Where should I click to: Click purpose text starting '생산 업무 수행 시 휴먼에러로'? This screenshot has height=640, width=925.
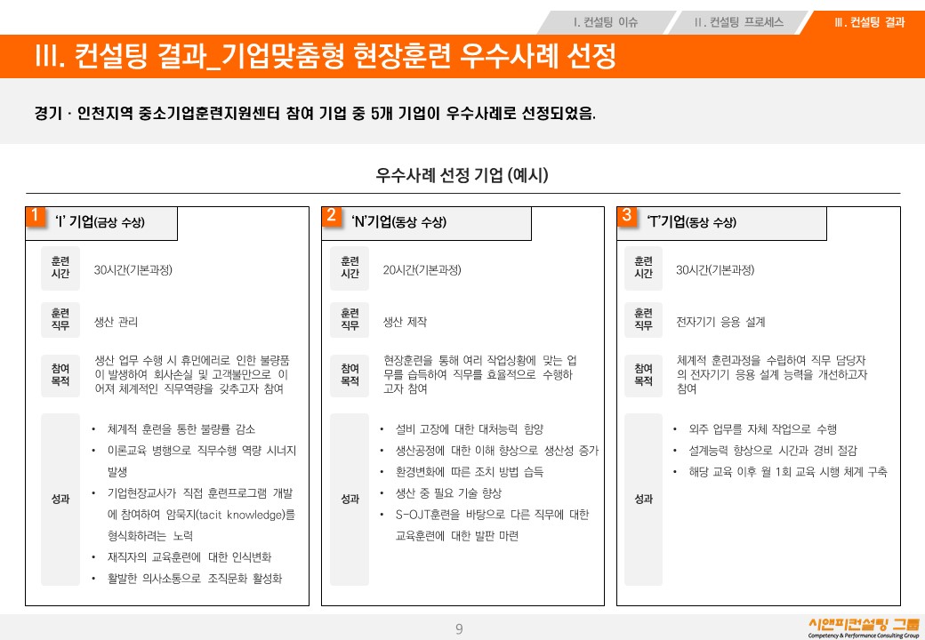coord(192,375)
